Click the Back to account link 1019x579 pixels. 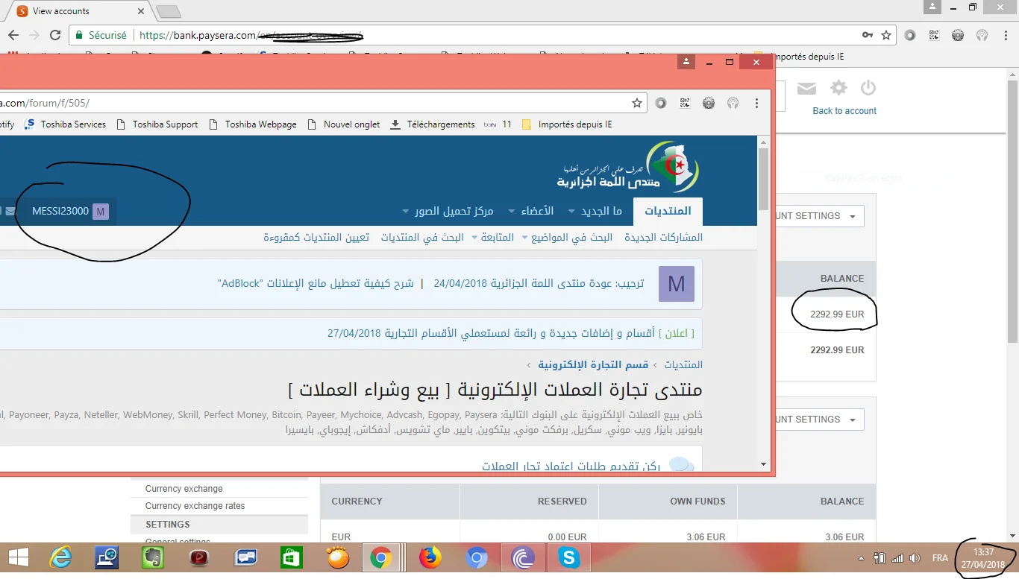[x=844, y=111]
